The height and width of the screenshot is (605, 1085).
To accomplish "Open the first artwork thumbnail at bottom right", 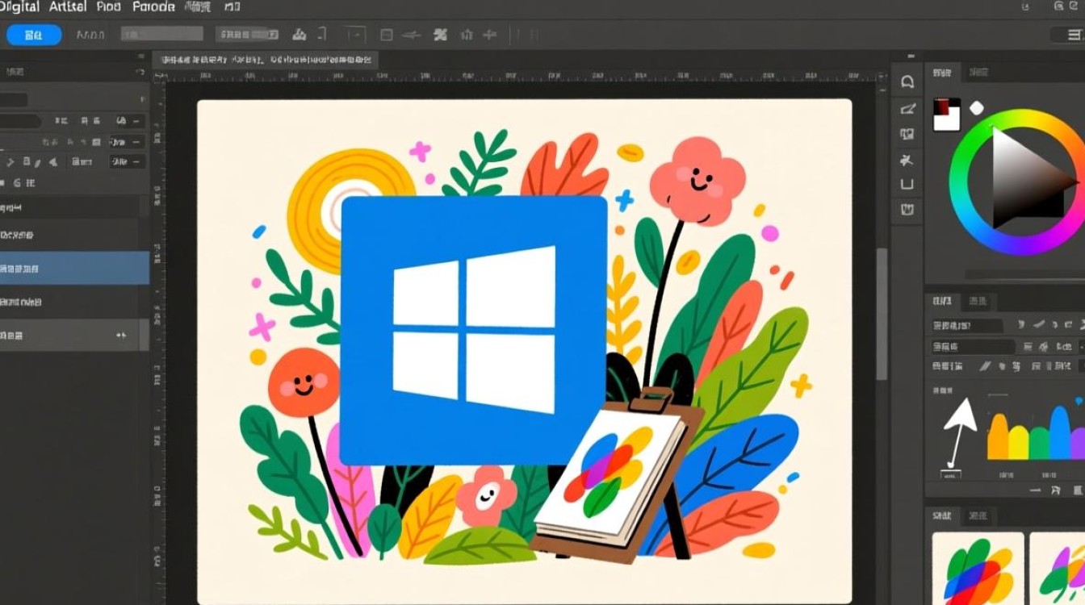I will 979,569.
